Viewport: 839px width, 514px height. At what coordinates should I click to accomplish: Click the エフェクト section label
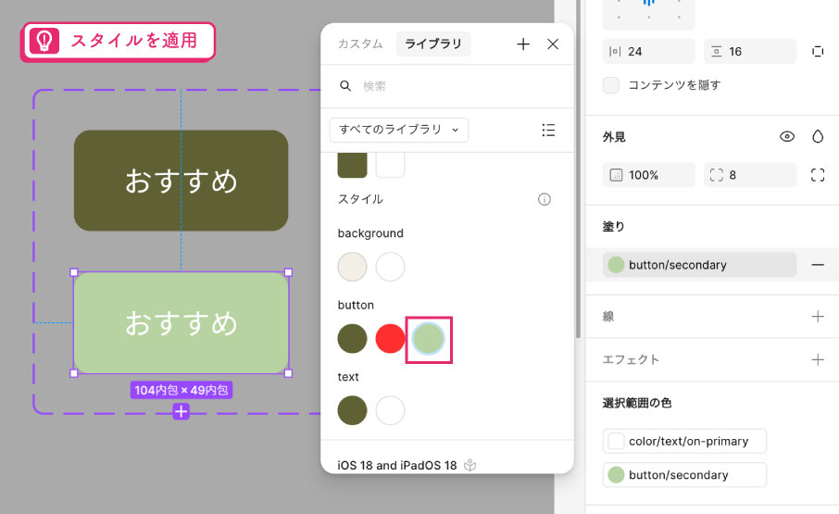631,360
